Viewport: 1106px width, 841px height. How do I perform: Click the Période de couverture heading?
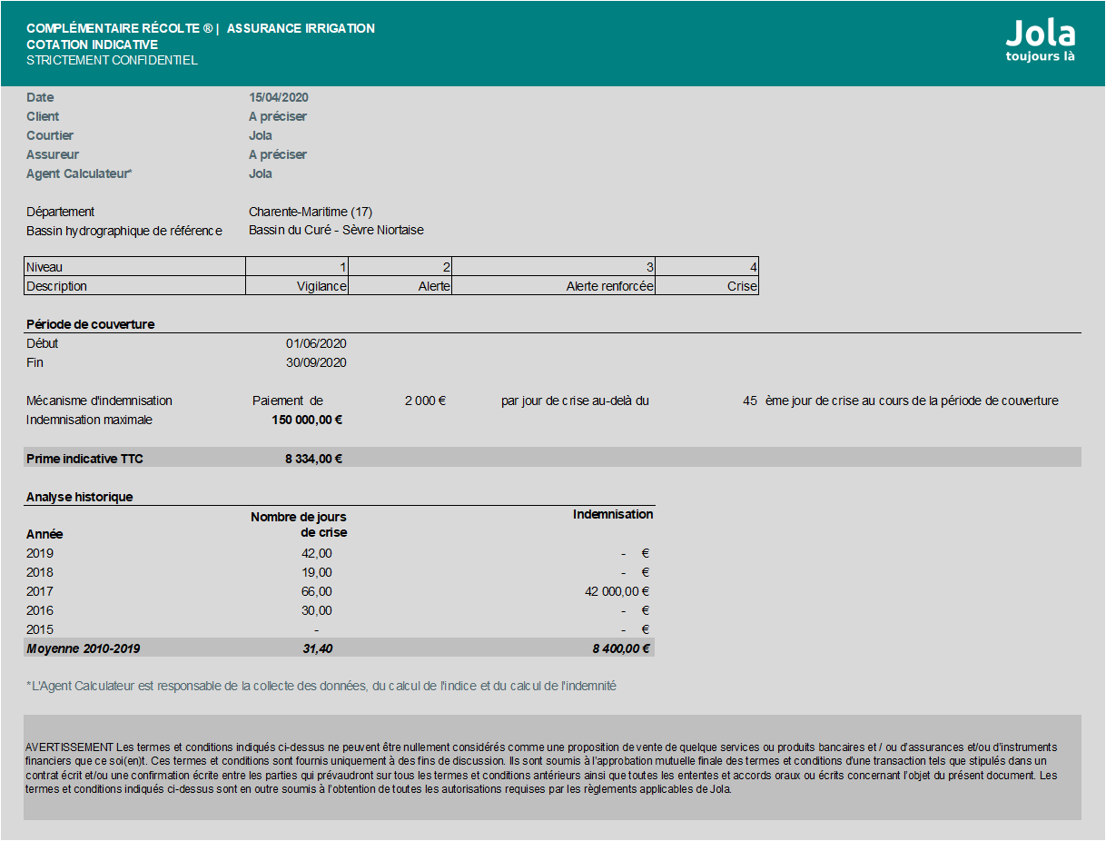[x=90, y=324]
